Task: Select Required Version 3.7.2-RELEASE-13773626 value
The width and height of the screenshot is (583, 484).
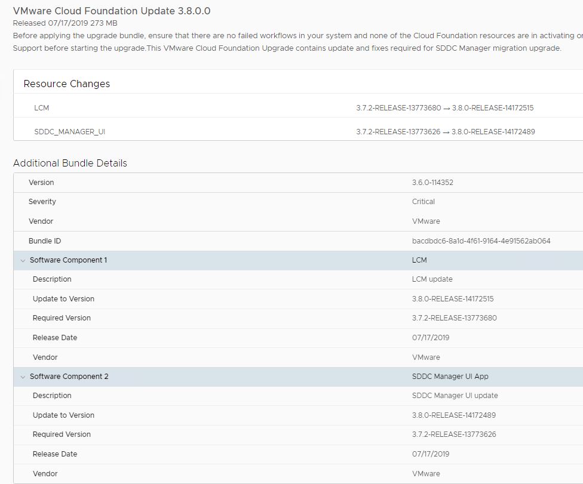Action: click(454, 434)
